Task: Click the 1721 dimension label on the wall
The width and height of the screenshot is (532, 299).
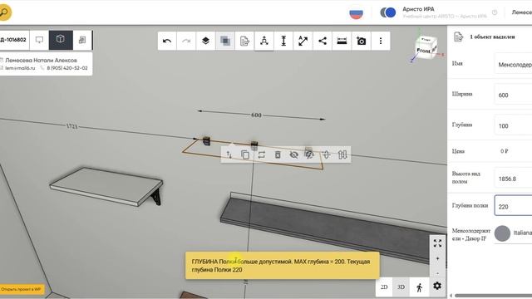Action: pos(71,126)
